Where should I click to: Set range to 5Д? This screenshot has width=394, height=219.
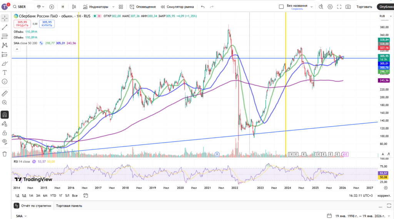click(x=24, y=196)
